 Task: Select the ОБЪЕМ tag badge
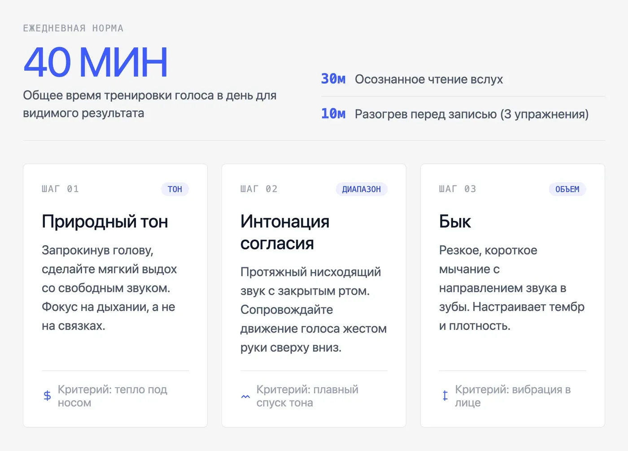(x=567, y=189)
